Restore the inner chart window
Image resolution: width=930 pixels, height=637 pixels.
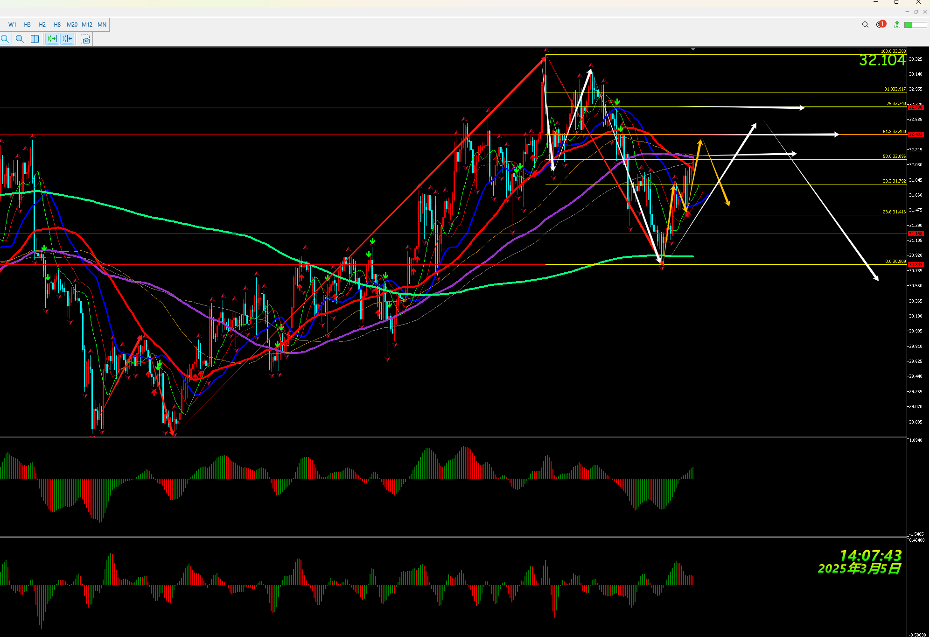point(916,12)
